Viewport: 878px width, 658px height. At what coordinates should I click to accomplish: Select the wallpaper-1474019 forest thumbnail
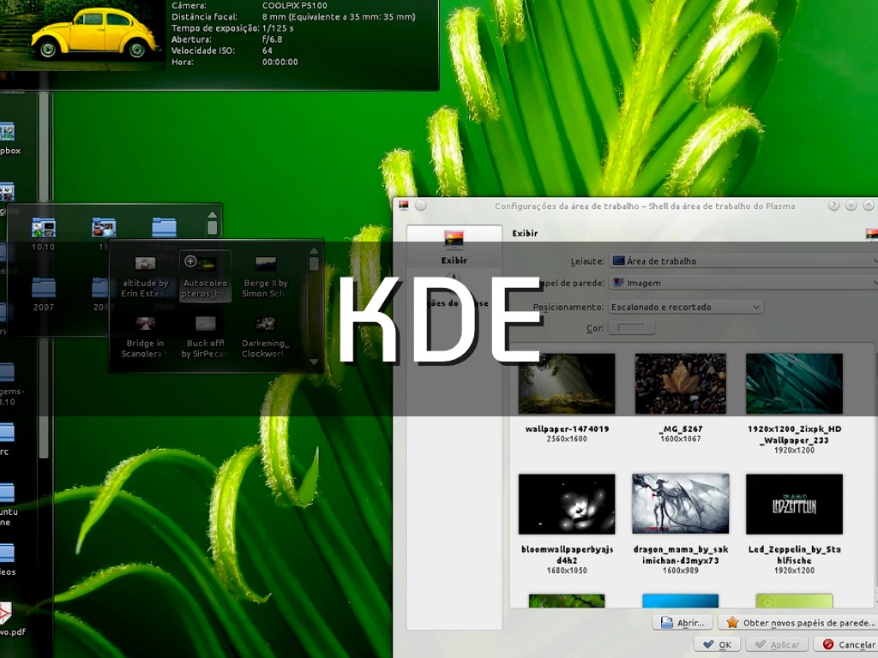(567, 384)
